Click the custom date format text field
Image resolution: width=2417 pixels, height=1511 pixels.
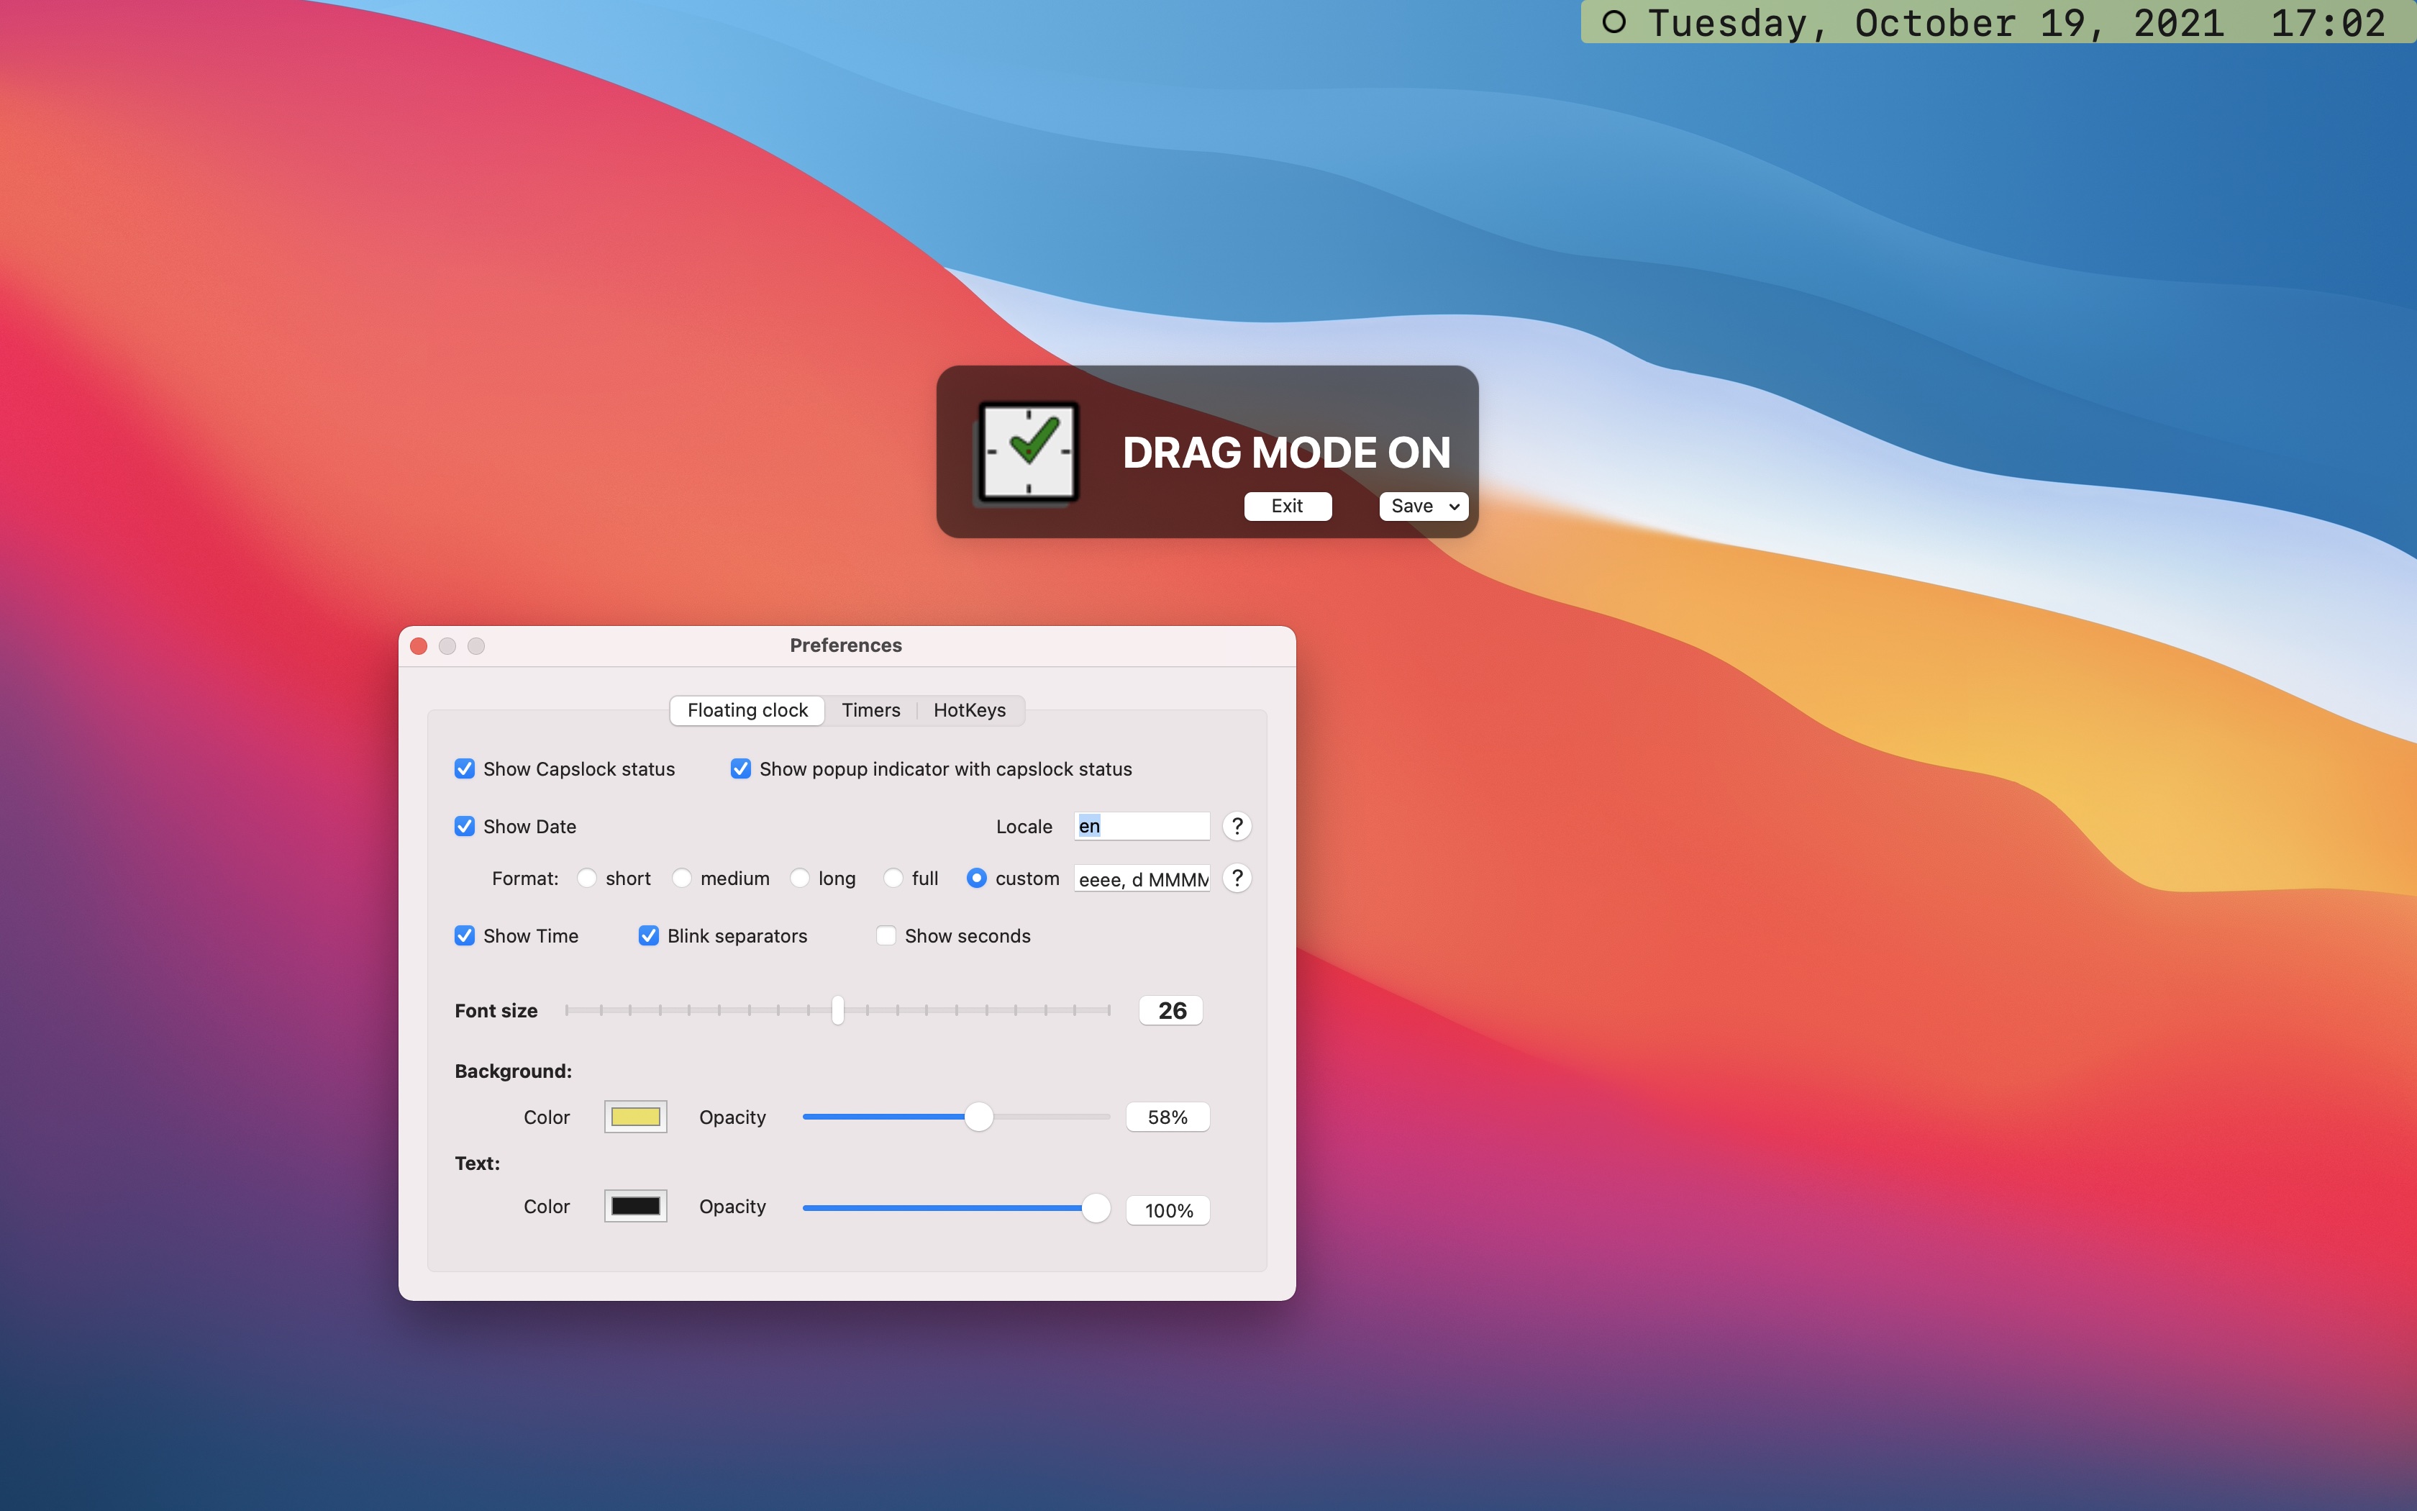point(1142,879)
